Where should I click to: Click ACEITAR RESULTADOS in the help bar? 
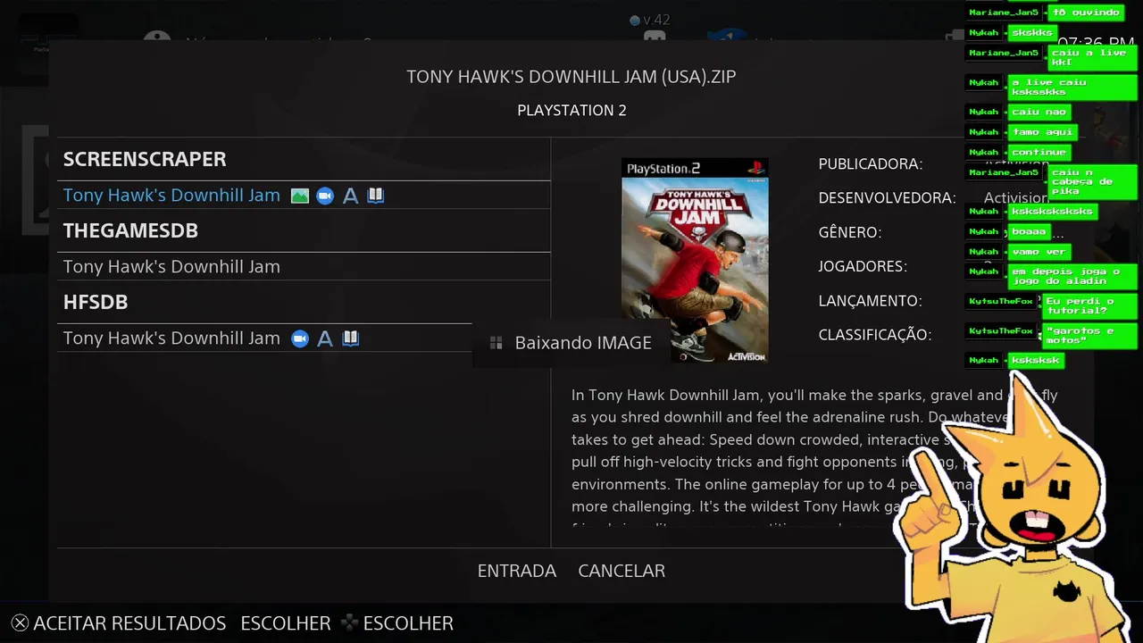(129, 623)
